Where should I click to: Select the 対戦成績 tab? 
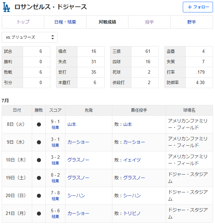(107, 22)
